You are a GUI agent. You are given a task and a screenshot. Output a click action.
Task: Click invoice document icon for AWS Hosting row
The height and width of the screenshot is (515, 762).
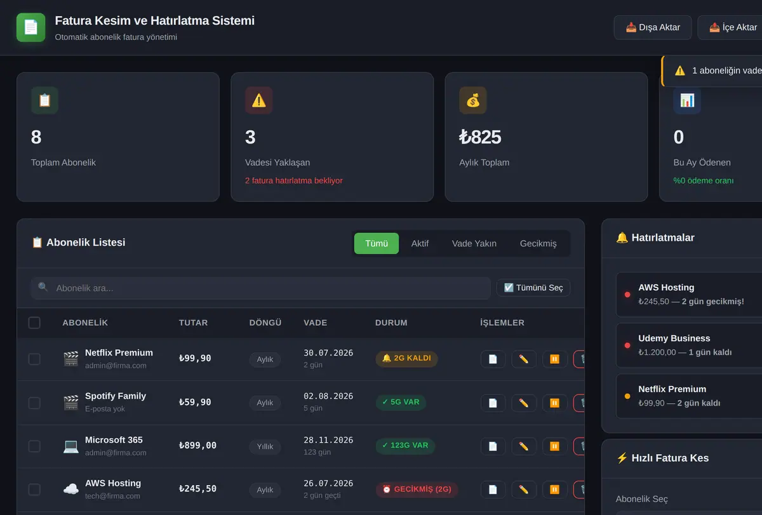(x=493, y=489)
